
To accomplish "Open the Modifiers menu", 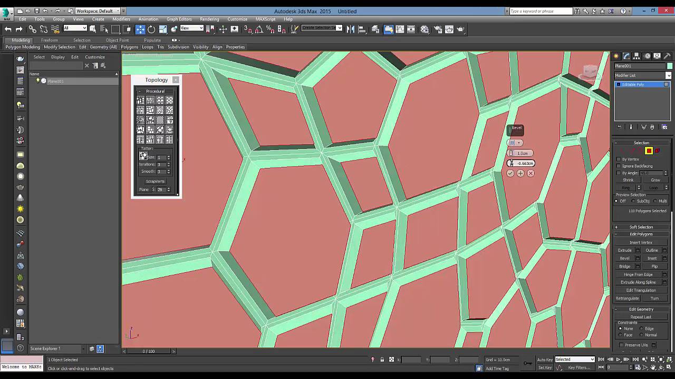I will pos(121,19).
